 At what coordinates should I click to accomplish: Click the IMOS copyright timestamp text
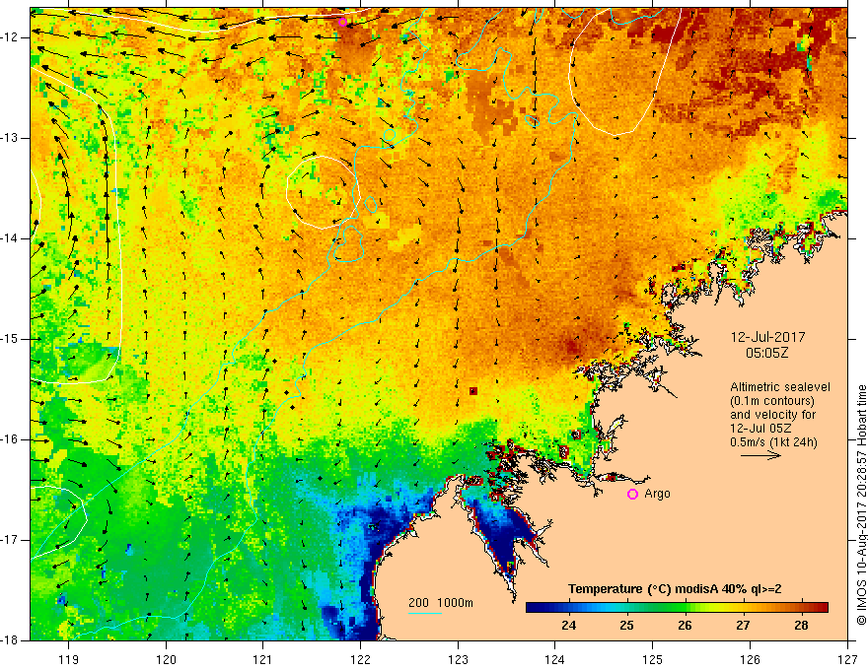pos(861,504)
